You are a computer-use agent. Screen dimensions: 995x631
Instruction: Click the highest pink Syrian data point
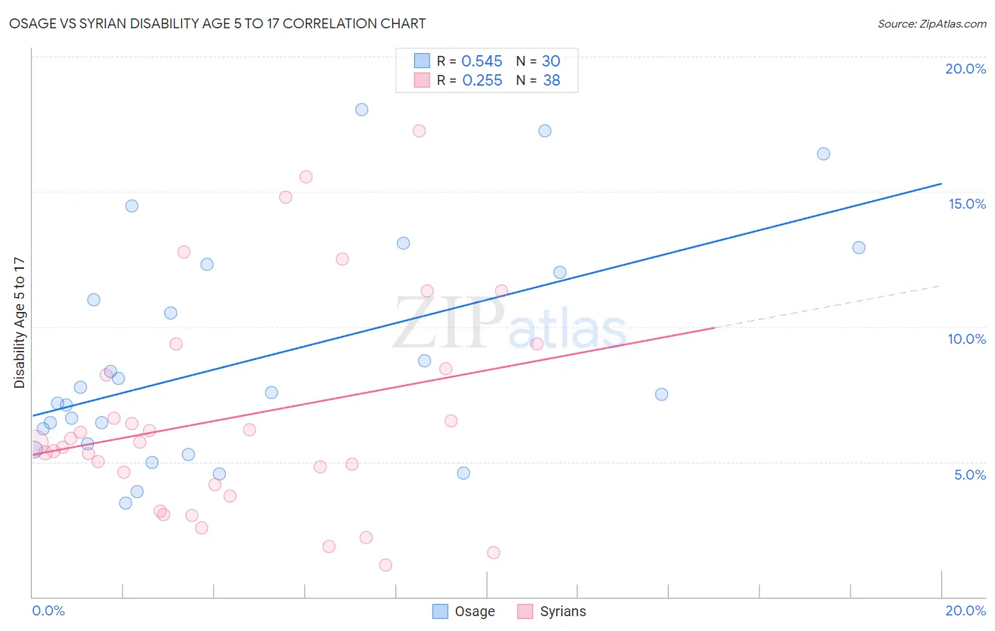(419, 131)
